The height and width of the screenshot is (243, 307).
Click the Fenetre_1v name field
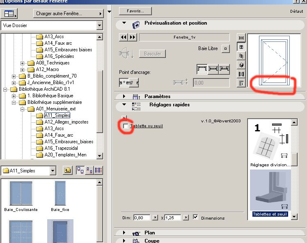184,37
